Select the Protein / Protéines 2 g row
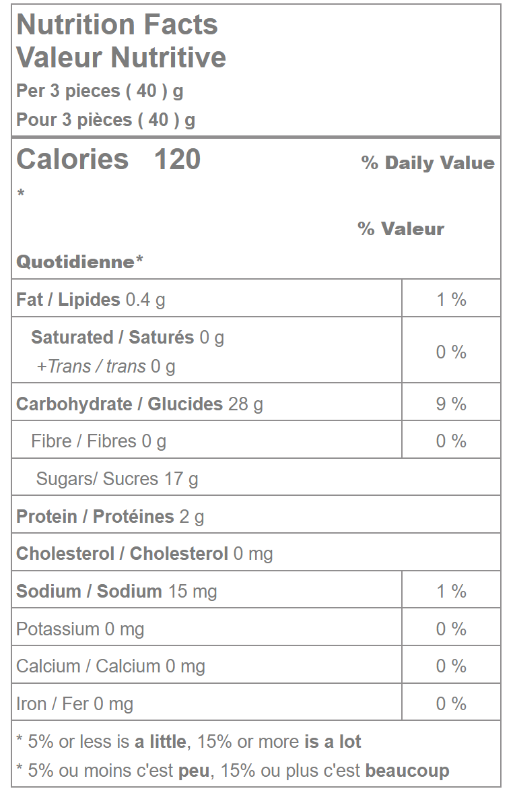This screenshot has width=515, height=793. coord(110,517)
